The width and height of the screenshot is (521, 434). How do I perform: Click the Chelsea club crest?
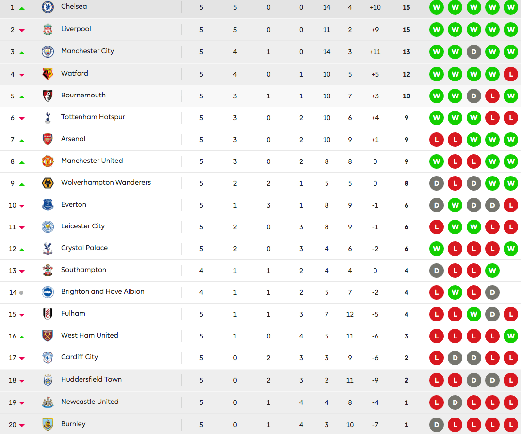point(47,7)
